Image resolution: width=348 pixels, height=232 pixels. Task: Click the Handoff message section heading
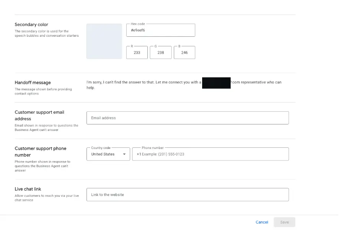tap(33, 82)
